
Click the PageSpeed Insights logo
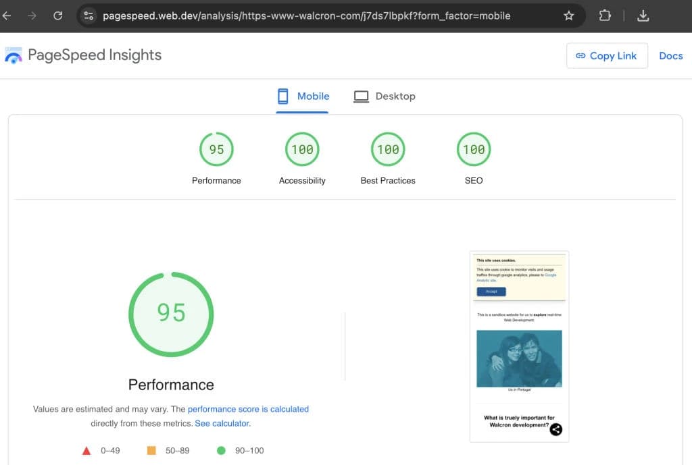[14, 55]
